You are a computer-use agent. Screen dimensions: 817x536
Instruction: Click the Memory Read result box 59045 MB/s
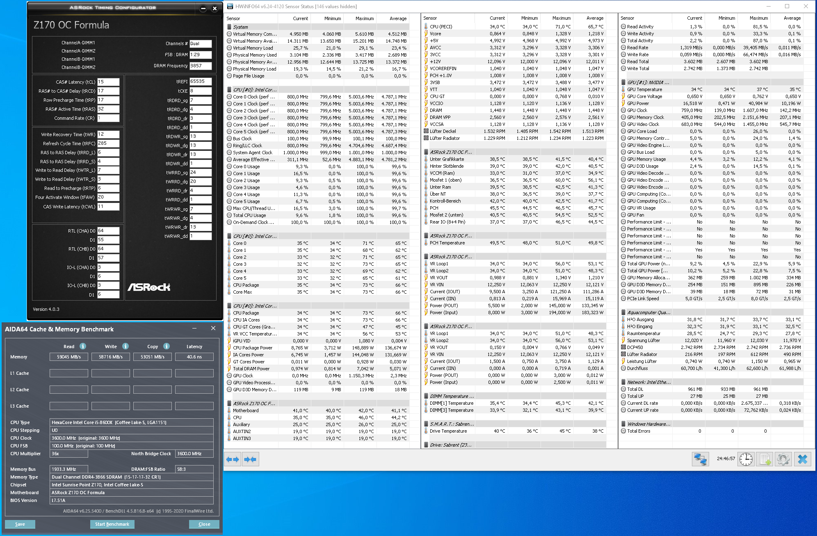69,357
